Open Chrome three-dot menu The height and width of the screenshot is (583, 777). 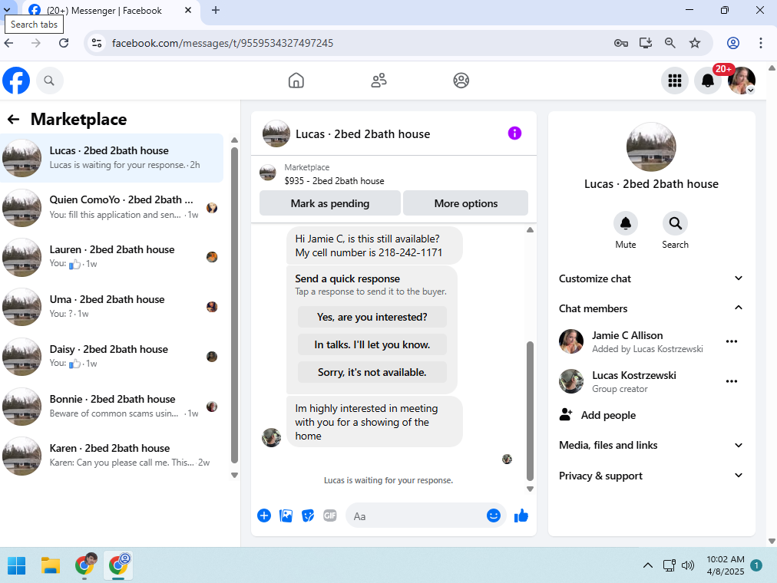[x=761, y=43]
